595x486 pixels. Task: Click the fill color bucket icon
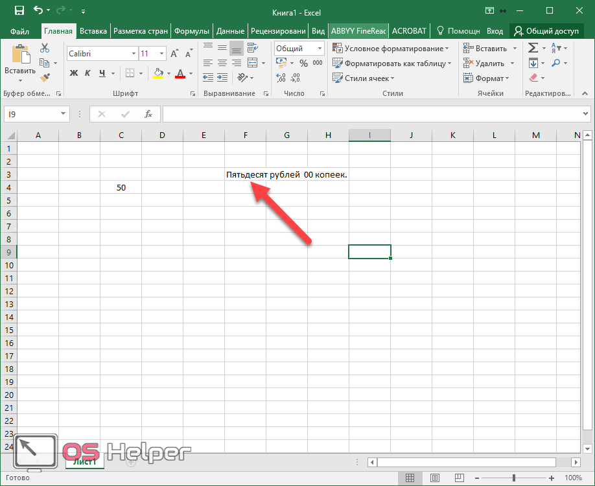point(159,73)
